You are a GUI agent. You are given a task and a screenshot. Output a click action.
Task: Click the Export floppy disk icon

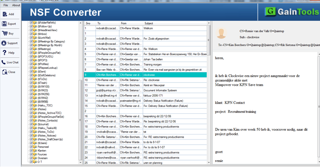[4, 24]
